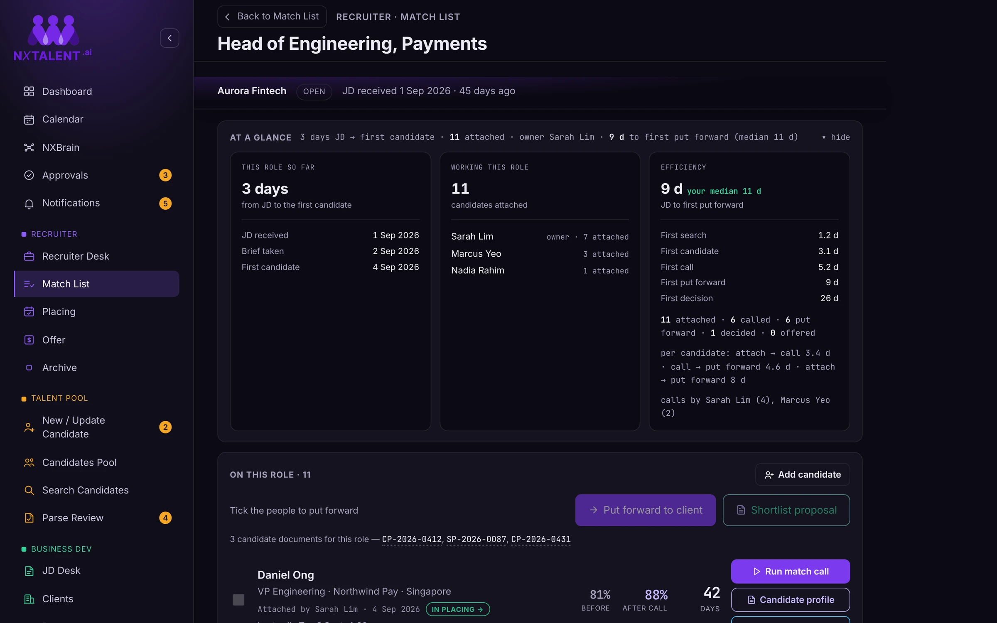Open Approvals via its checkmark icon
Screen dimensions: 997x623
pos(29,175)
